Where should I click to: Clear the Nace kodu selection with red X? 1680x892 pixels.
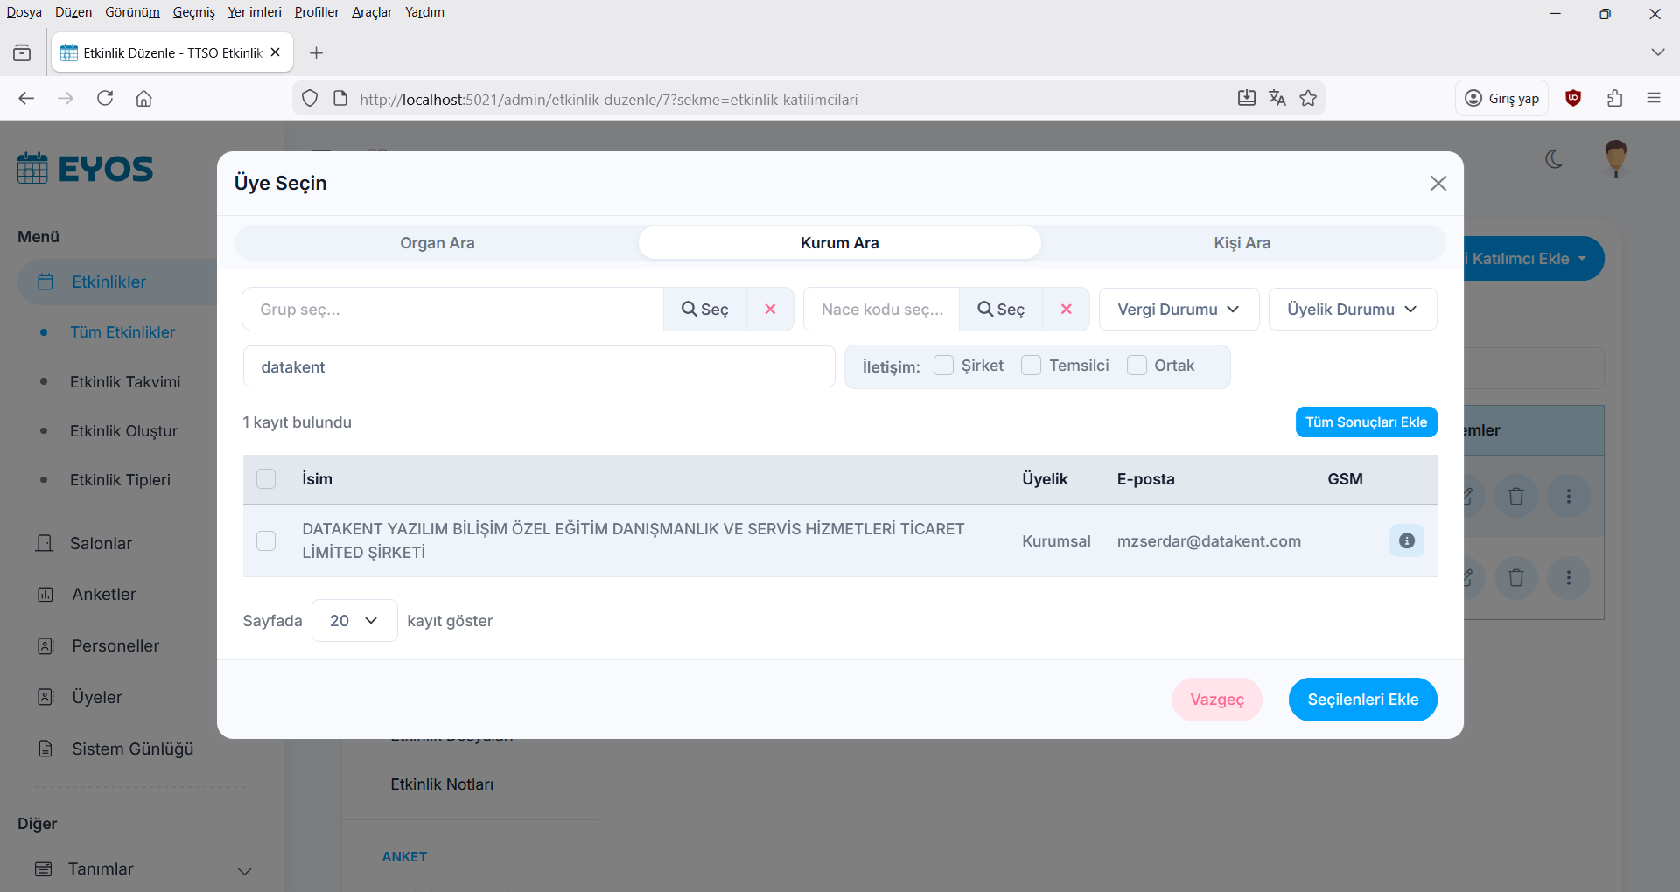(1066, 310)
